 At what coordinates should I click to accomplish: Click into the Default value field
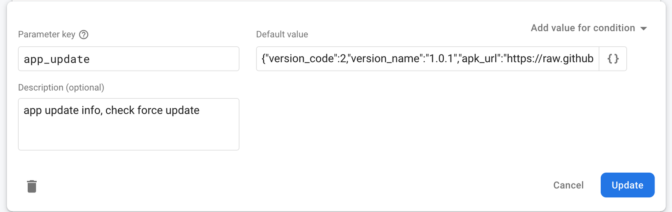click(428, 59)
